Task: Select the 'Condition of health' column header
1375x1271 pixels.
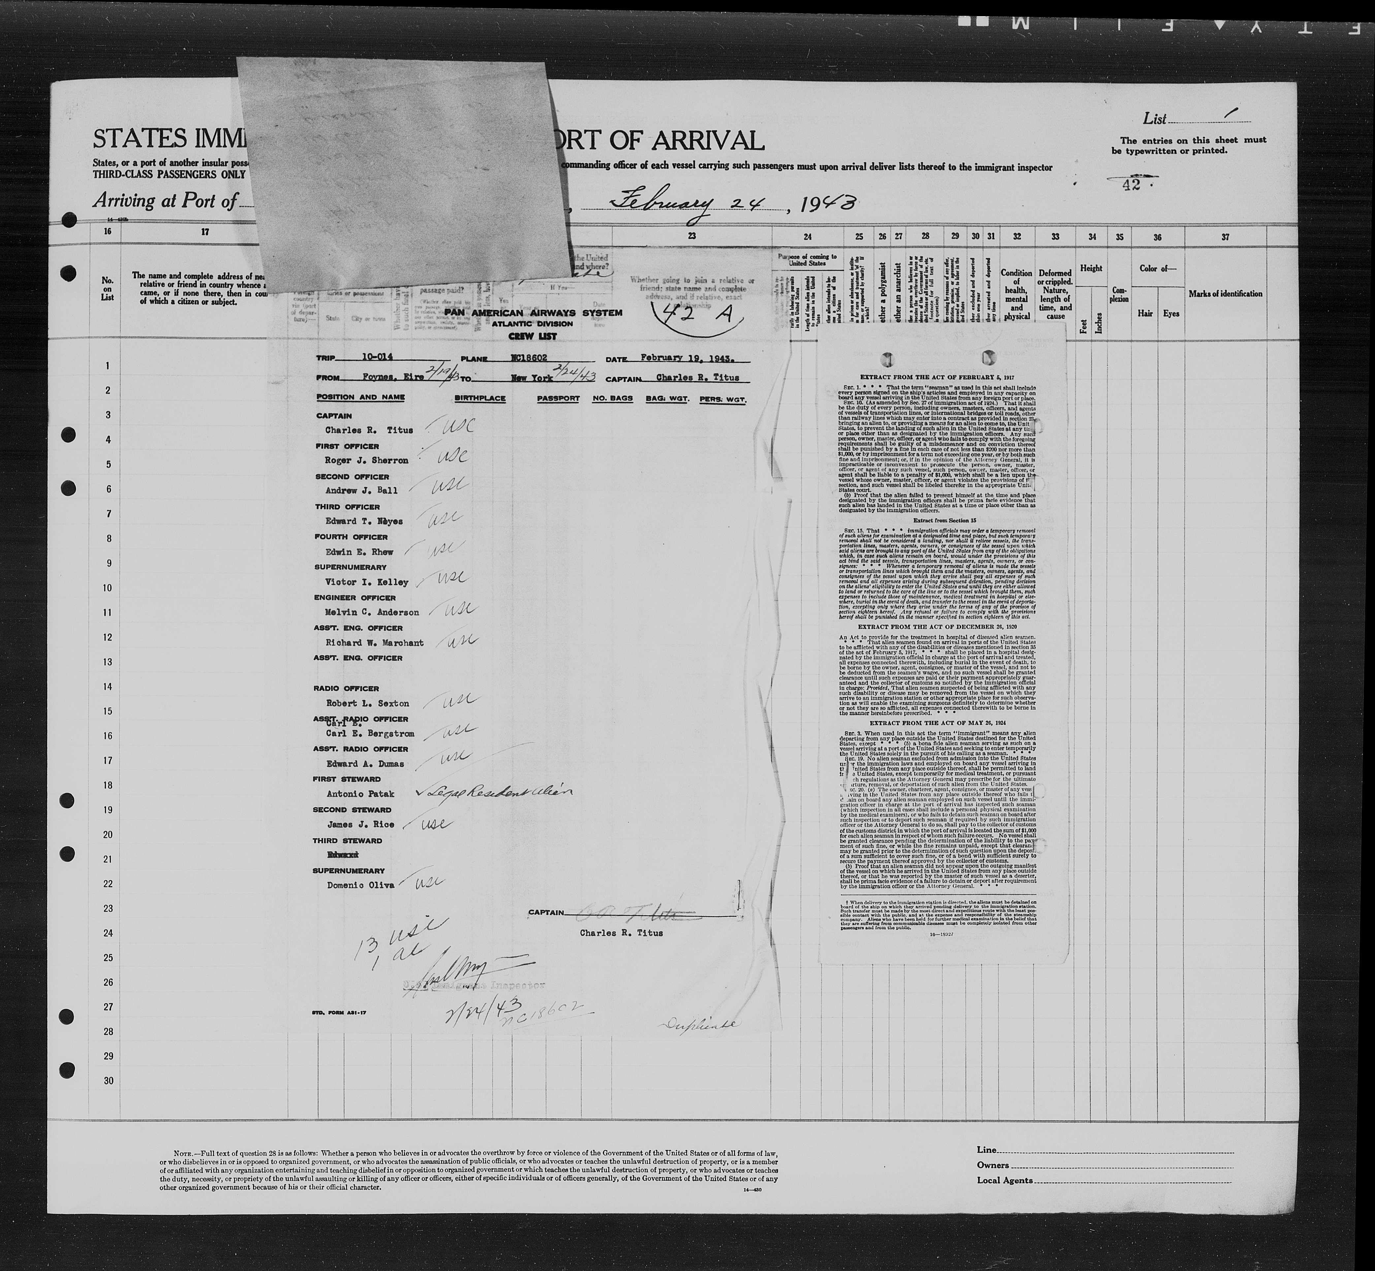Action: [1016, 294]
